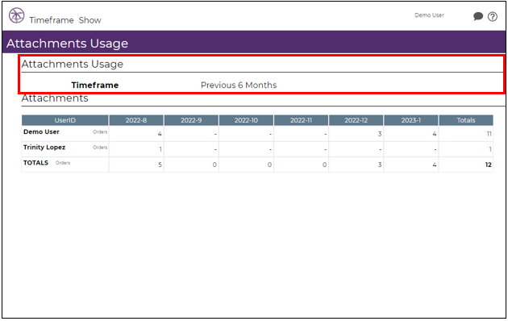This screenshot has height=321, width=508.
Task: Click the bold Timeframe label
Action: [95, 85]
